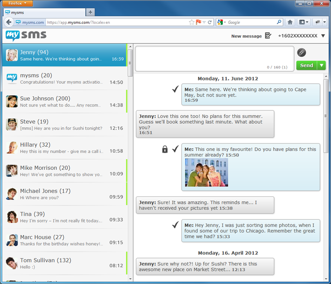This screenshot has width=331, height=284.
Task: Open the photo thumbnail in the chat
Action: coord(206,172)
